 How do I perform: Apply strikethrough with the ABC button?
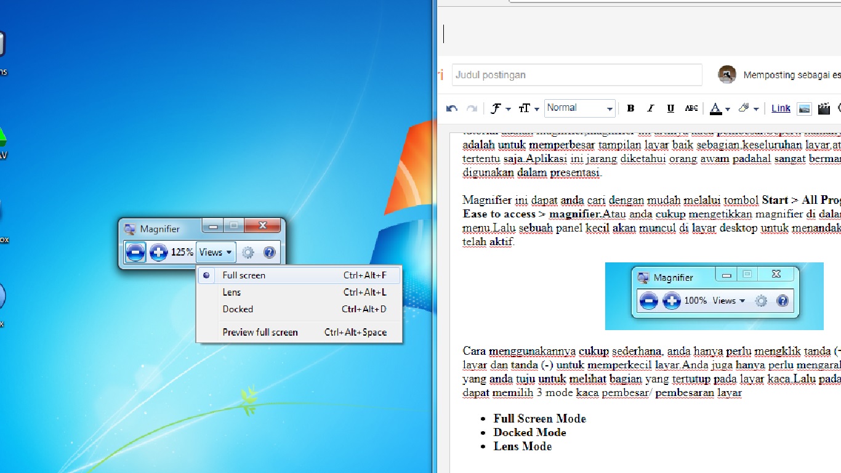tap(691, 108)
